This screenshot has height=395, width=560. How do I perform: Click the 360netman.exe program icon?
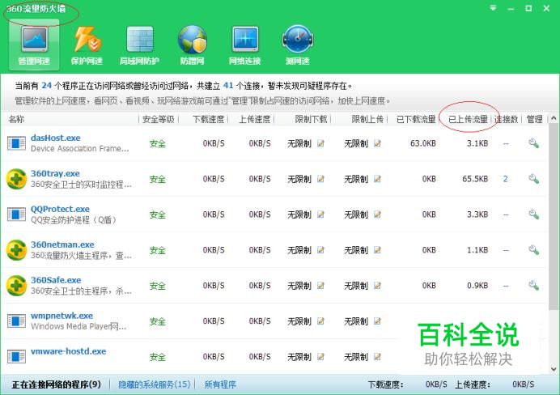(16, 250)
